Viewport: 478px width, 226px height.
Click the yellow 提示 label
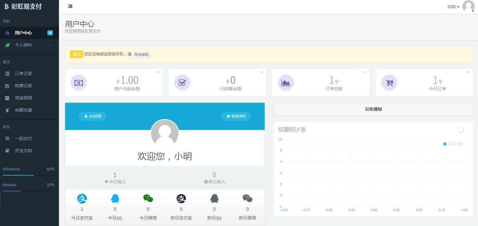point(76,54)
